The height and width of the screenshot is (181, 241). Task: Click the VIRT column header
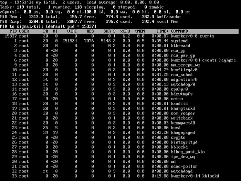point(72,31)
